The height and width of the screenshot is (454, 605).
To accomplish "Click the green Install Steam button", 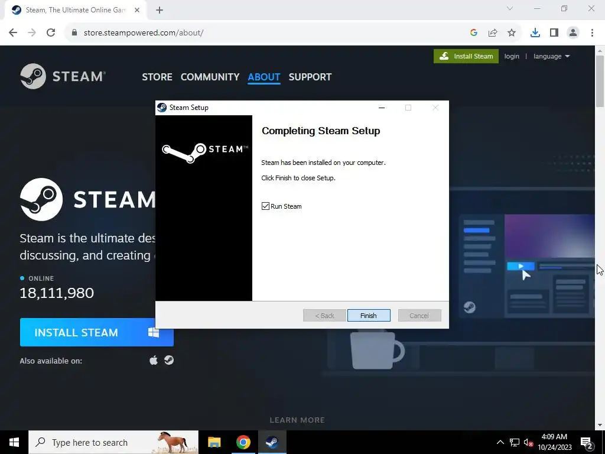I will point(466,56).
